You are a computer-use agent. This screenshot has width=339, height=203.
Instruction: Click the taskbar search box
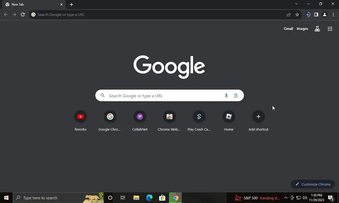(x=58, y=198)
